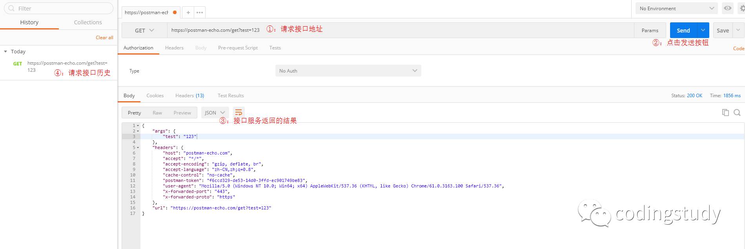The height and width of the screenshot is (249, 745).
Task: Collapse fold arrow at line 1
Action: 138,126
